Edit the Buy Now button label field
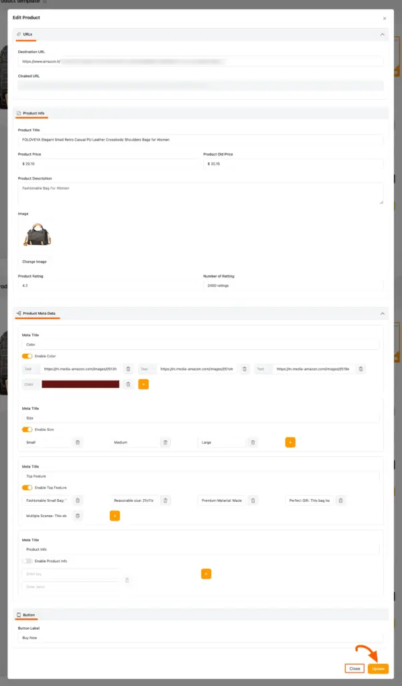Image resolution: width=402 pixels, height=686 pixels. tap(201, 638)
